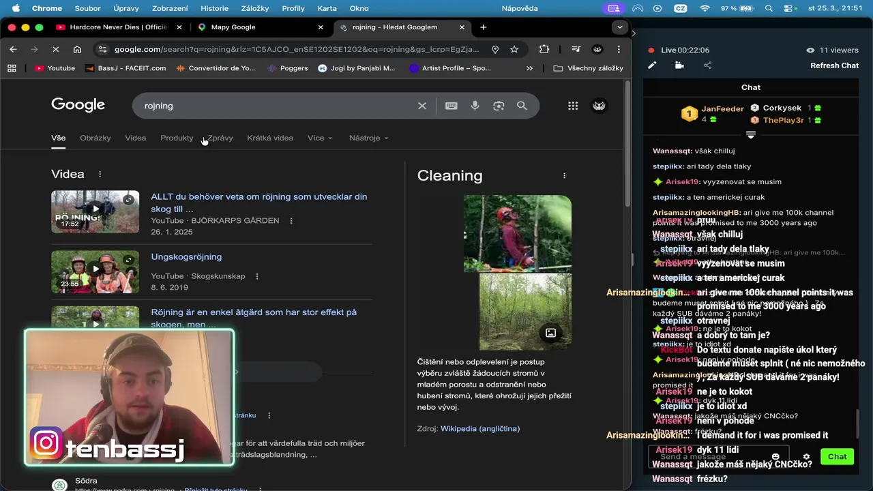Open the pencil edit icon in stream panel
Viewport: 873px width, 491px height.
pyautogui.click(x=652, y=65)
